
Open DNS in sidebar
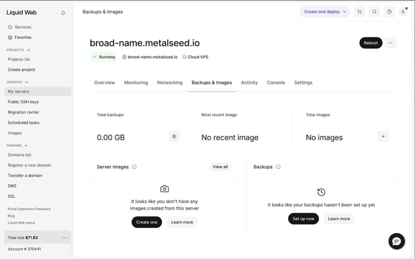tap(12, 186)
